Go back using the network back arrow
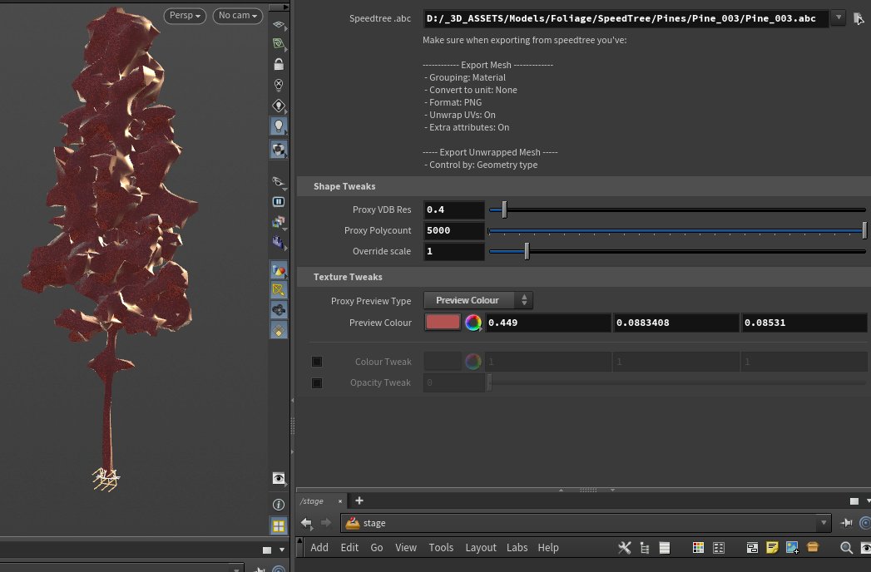 pos(307,523)
